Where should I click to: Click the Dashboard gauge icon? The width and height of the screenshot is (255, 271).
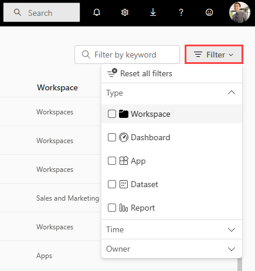click(x=124, y=137)
